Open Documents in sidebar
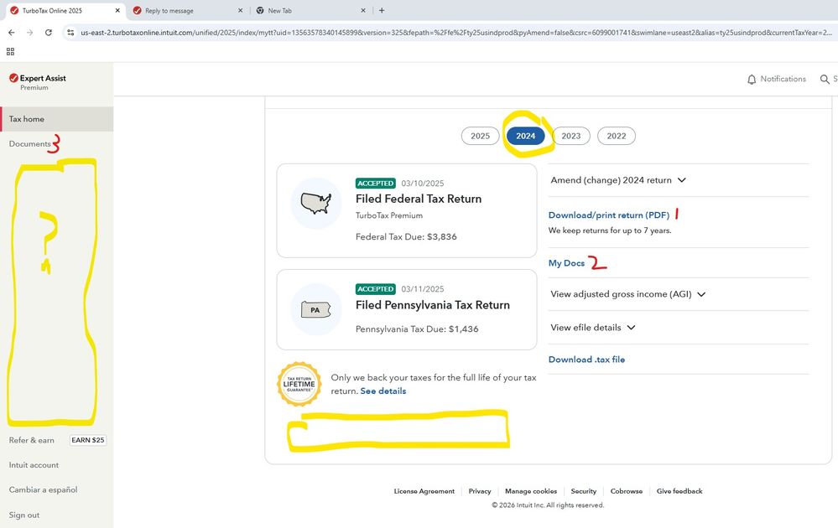The width and height of the screenshot is (838, 528). click(x=30, y=143)
